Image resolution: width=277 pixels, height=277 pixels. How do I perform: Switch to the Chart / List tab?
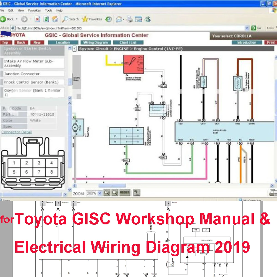click(x=128, y=42)
